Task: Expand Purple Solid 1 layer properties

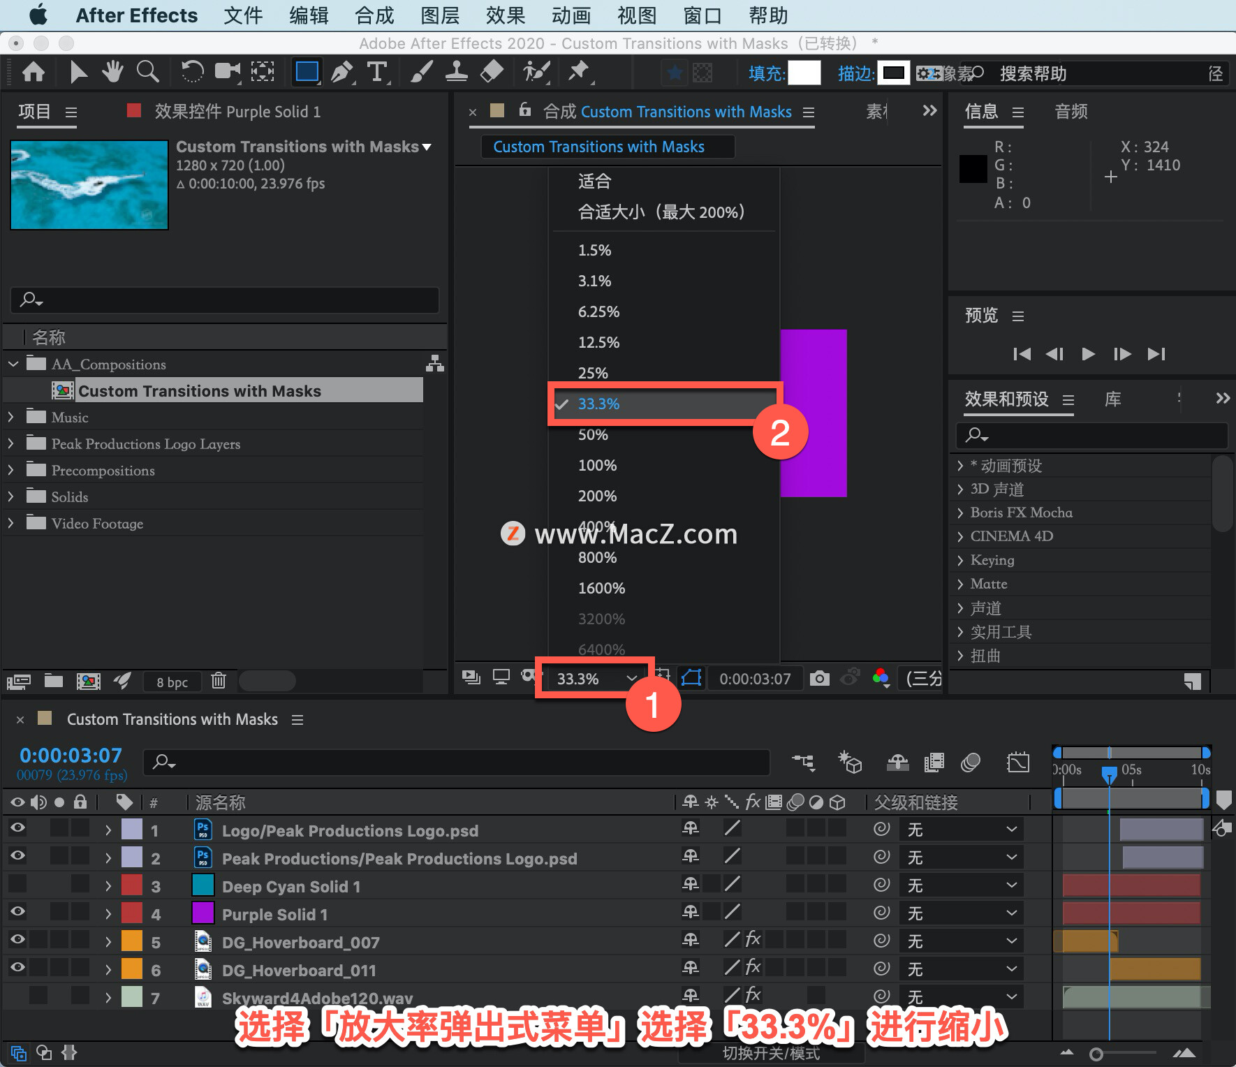Action: tap(108, 913)
